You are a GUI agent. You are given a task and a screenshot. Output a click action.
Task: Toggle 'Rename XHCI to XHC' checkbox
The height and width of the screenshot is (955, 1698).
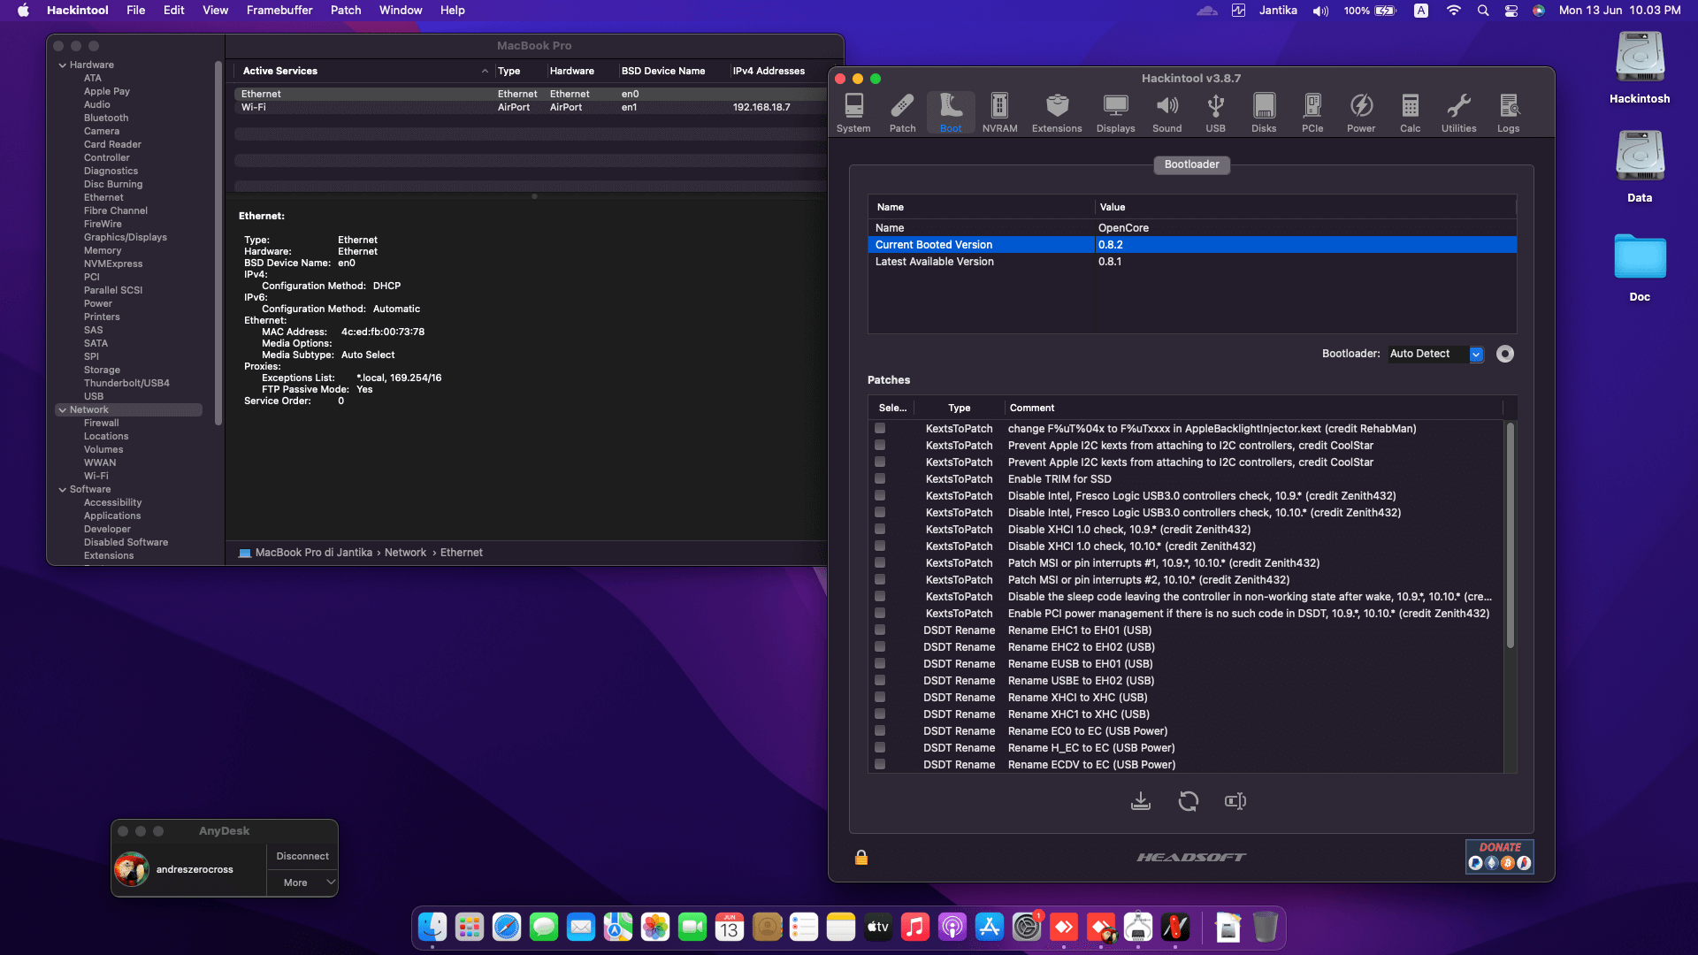(880, 697)
